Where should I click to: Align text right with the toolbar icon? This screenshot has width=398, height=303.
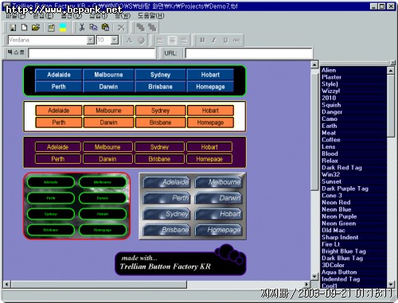click(184, 41)
